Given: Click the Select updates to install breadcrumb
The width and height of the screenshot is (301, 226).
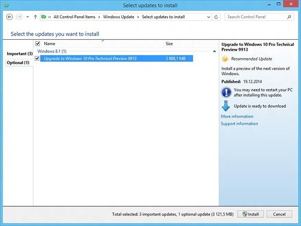Looking at the screenshot, I should 163,17.
